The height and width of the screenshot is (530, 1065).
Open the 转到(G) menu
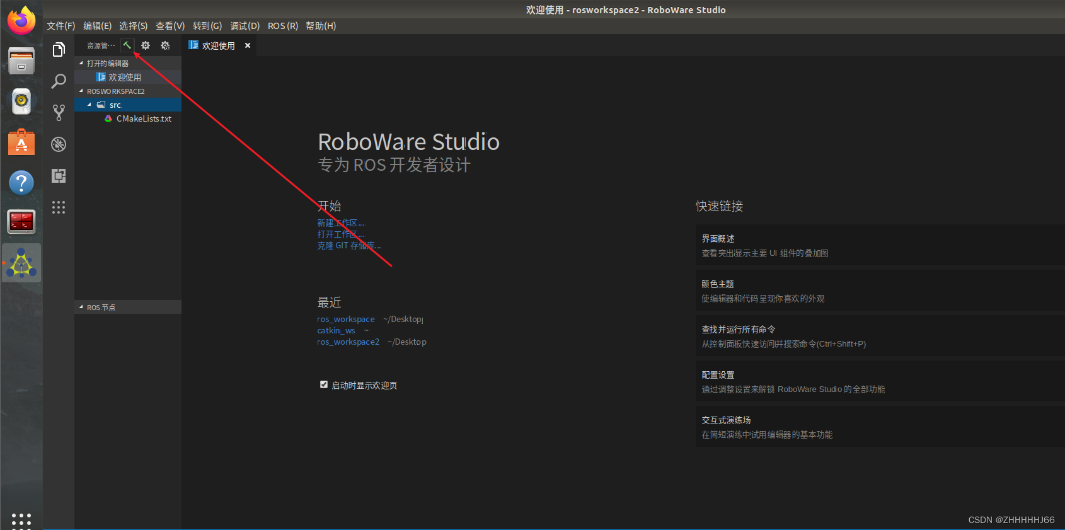tap(207, 26)
